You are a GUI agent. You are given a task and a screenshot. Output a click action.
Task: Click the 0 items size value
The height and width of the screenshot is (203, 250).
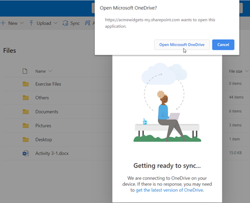pos(235,83)
